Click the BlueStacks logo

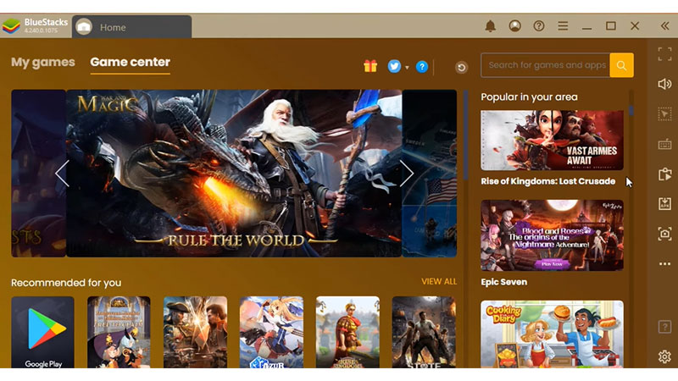pos(11,26)
